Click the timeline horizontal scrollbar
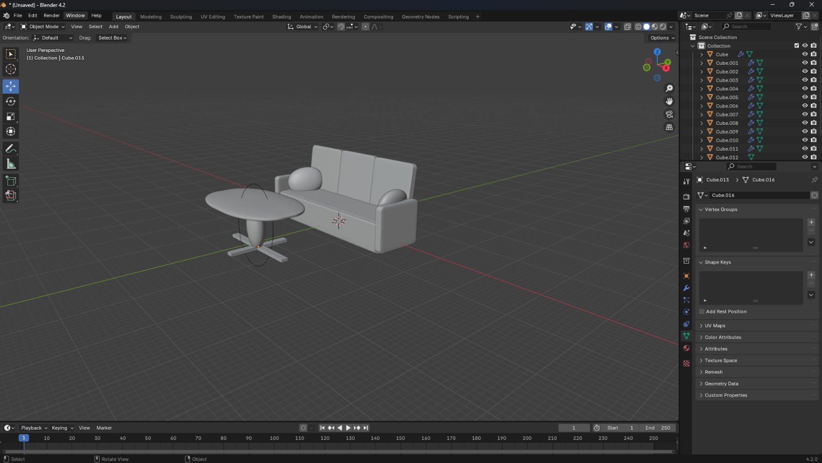 [x=339, y=452]
